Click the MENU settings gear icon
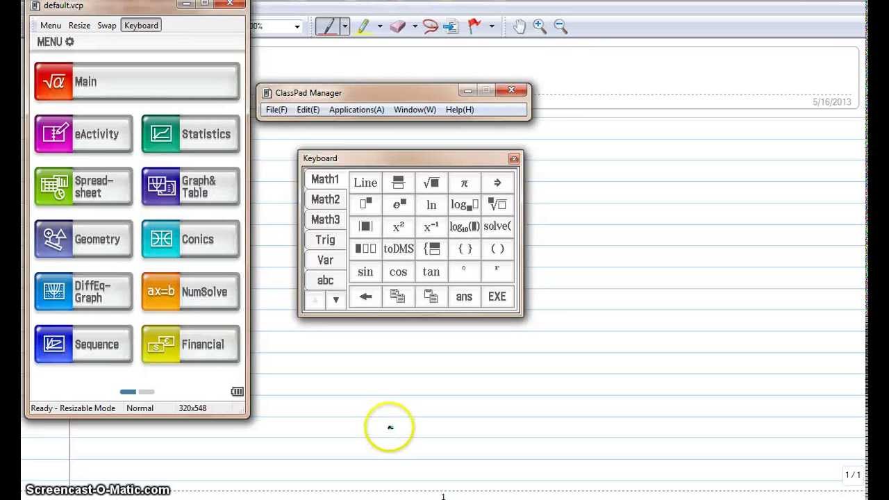The height and width of the screenshot is (500, 889). [x=69, y=42]
